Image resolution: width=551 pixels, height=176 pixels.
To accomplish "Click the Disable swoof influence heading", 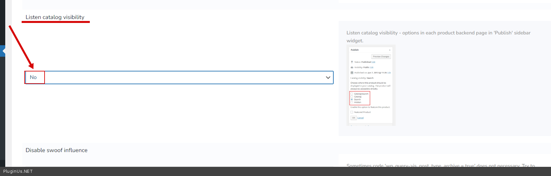I will (56, 150).
